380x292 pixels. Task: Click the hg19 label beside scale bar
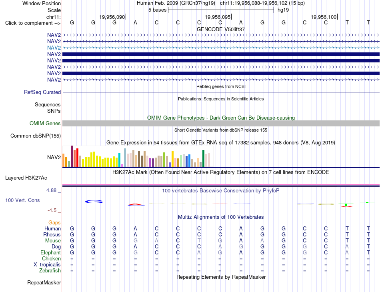click(x=283, y=10)
